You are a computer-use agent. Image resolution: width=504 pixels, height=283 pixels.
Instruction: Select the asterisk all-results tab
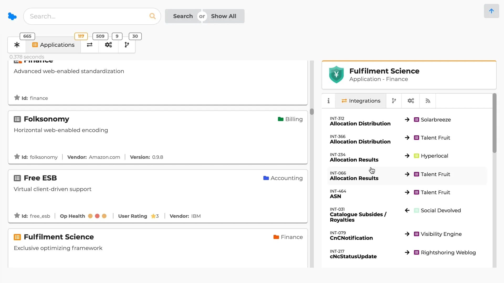point(17,45)
